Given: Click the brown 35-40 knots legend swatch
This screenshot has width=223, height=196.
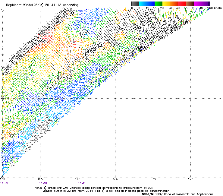Looking at the screenshot, I should (x=190, y=4).
